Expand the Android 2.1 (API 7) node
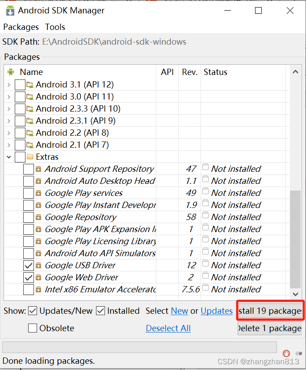The height and width of the screenshot is (370, 306). (9, 145)
